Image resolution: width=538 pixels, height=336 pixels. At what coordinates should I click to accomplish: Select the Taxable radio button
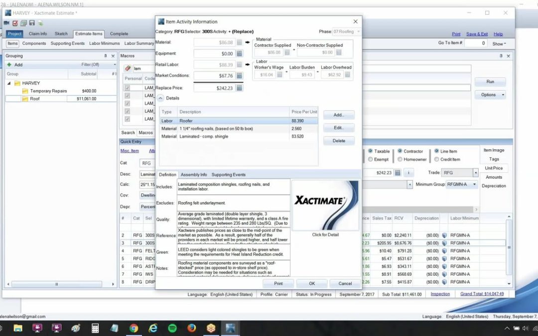(370, 151)
